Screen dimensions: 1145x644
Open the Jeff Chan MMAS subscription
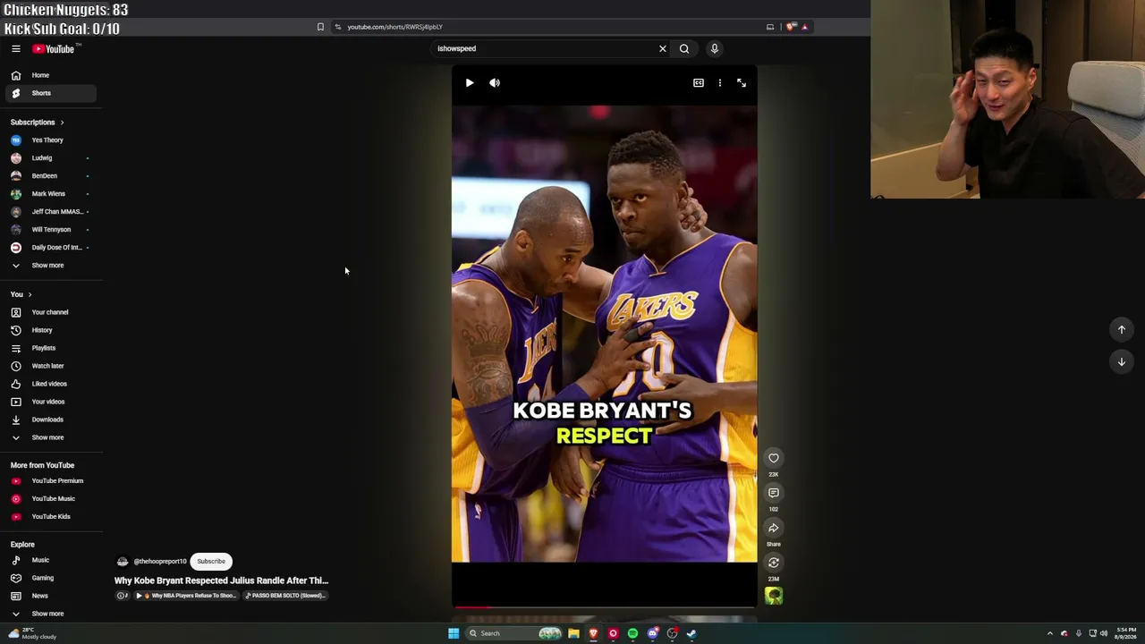point(51,212)
